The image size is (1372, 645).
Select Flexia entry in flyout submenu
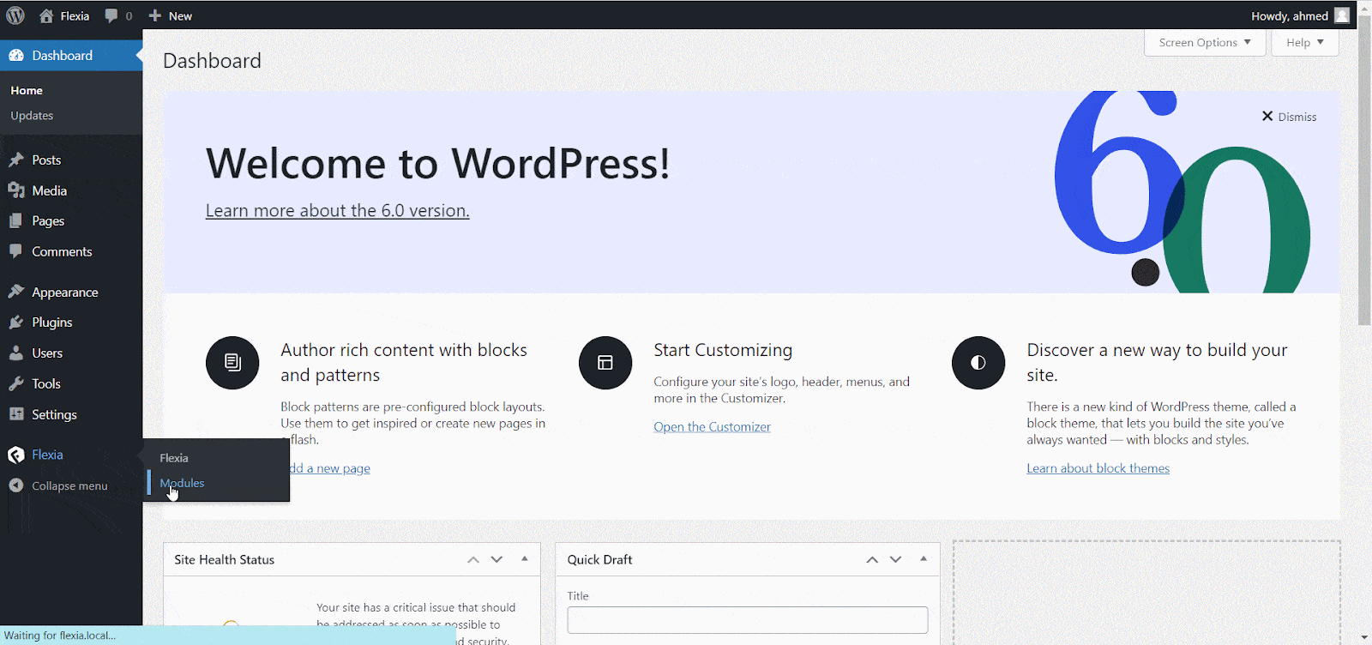(174, 458)
